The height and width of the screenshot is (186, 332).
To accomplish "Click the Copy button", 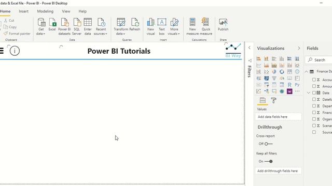I will (10, 27).
